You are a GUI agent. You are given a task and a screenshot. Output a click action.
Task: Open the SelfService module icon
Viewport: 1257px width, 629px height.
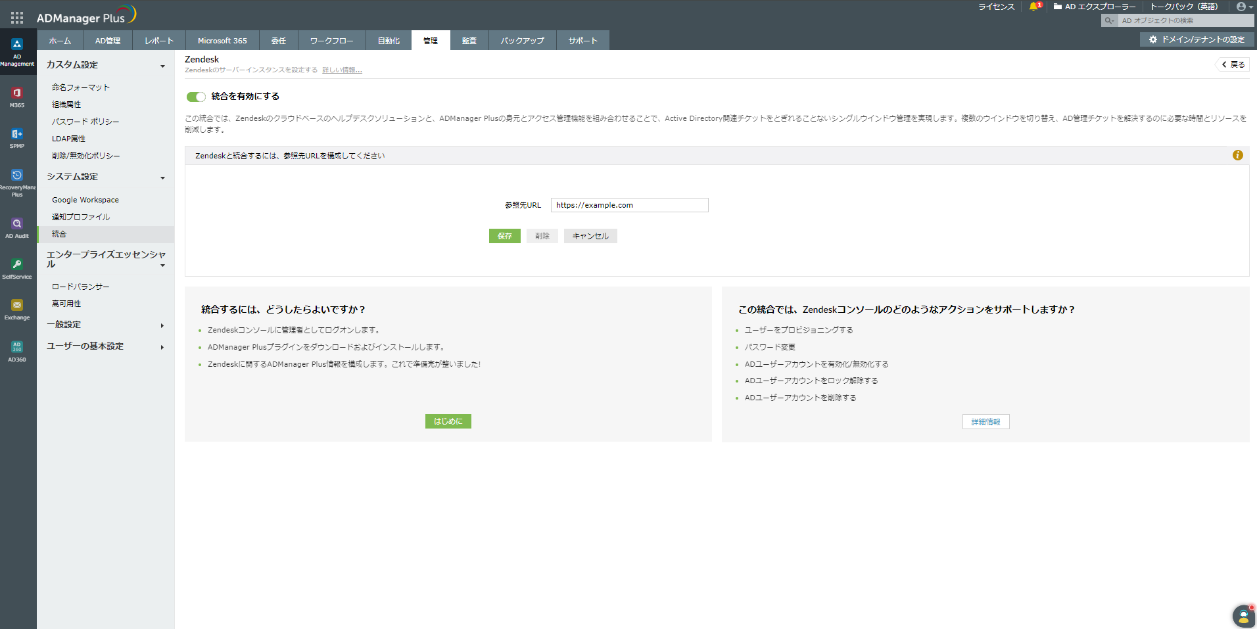(17, 269)
